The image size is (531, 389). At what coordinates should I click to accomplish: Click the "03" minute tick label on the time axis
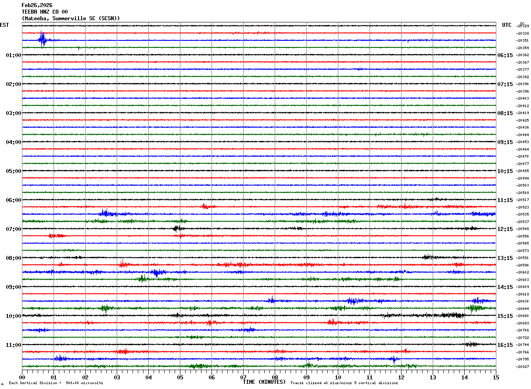117,377
